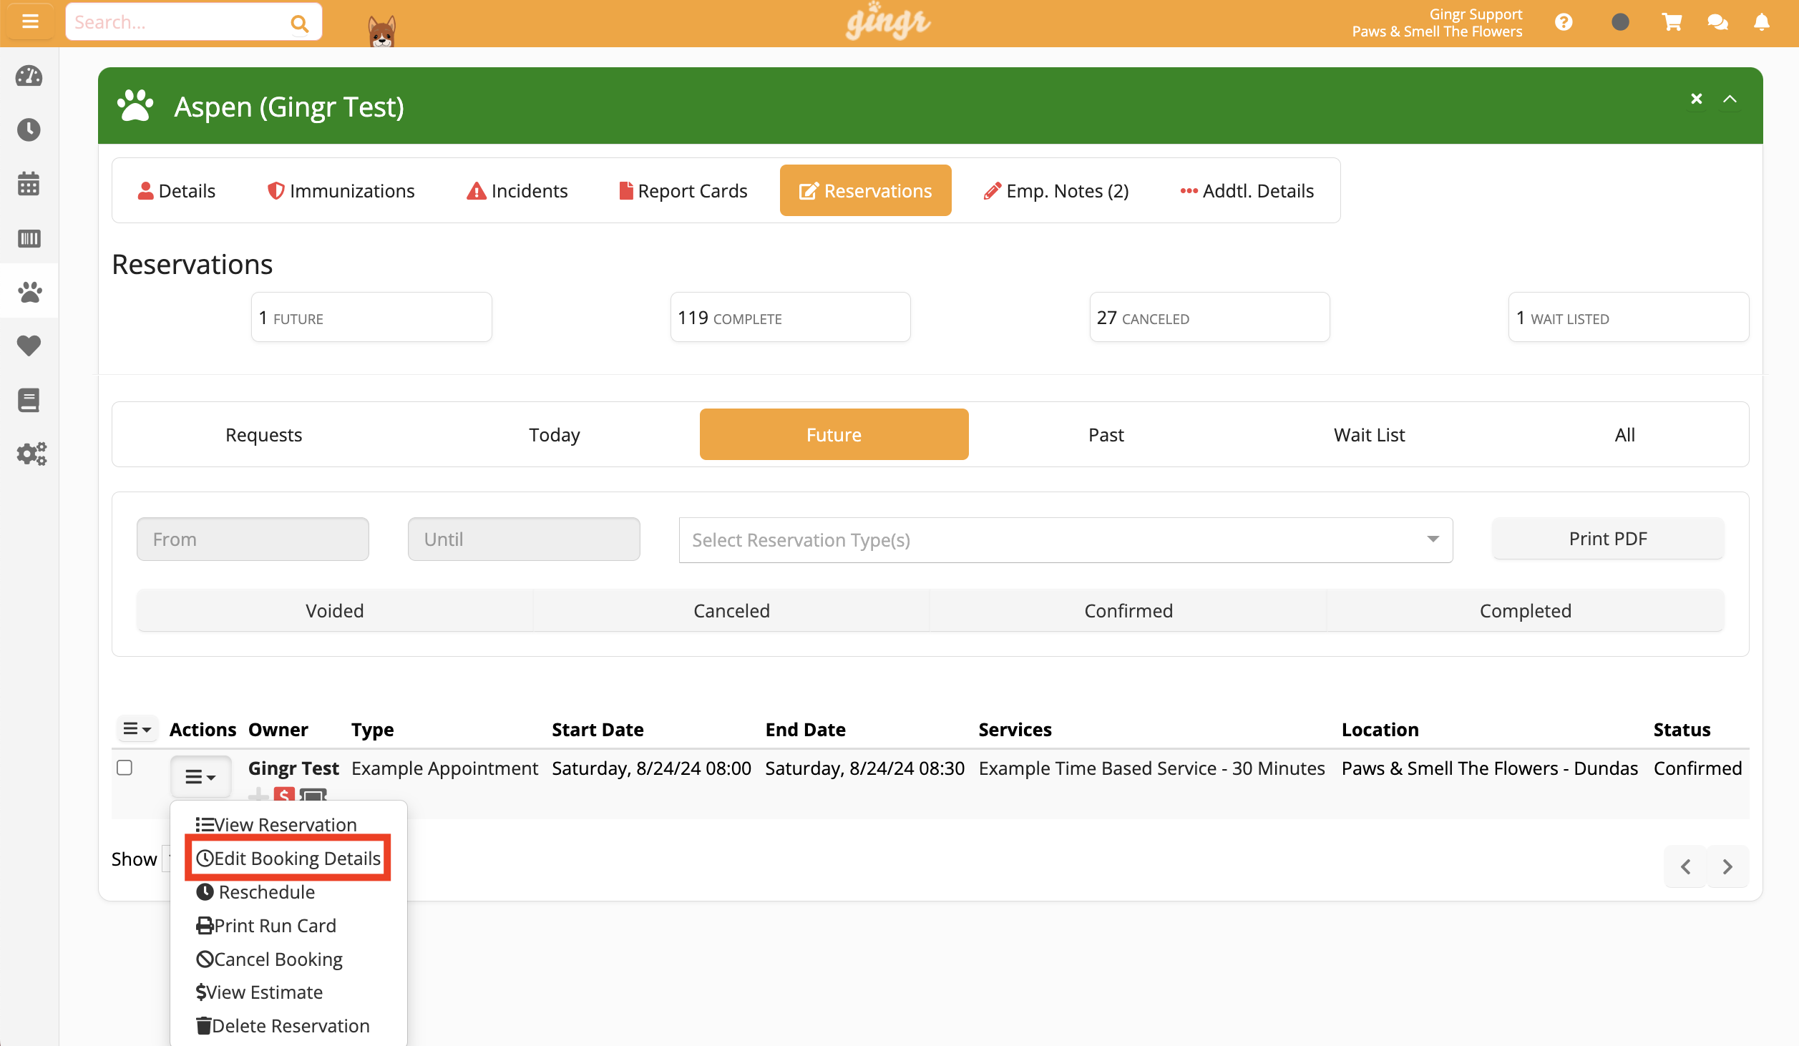Open the calendar sidebar icon

click(29, 184)
